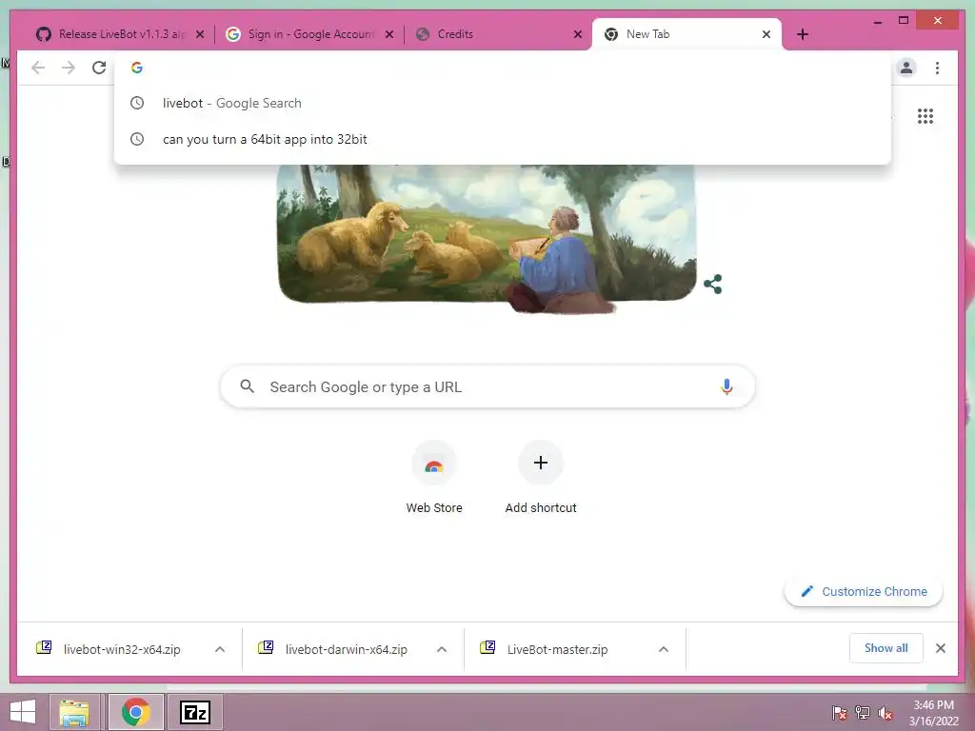975x731 pixels.
Task: Click the livebot-darwin-x64.zip file icon
Action: click(x=266, y=647)
